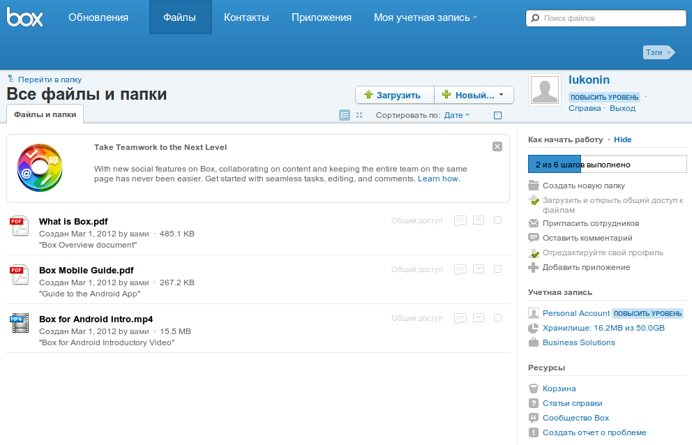The image size is (692, 445).
Task: Click the PDF icon of What is Box.pdf
Action: [20, 225]
